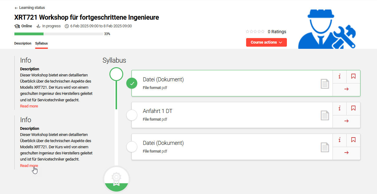Bookmark the Anfahrt 1 DT item

click(353, 108)
